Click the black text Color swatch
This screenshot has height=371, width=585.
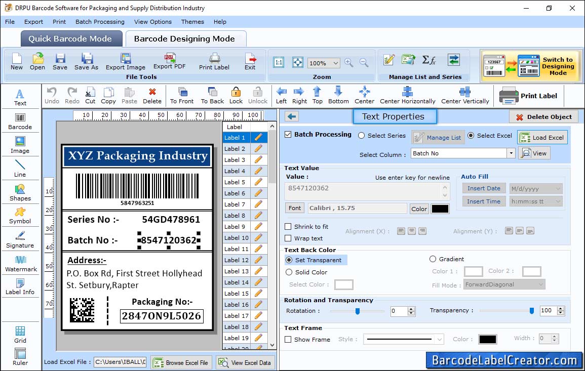click(440, 209)
